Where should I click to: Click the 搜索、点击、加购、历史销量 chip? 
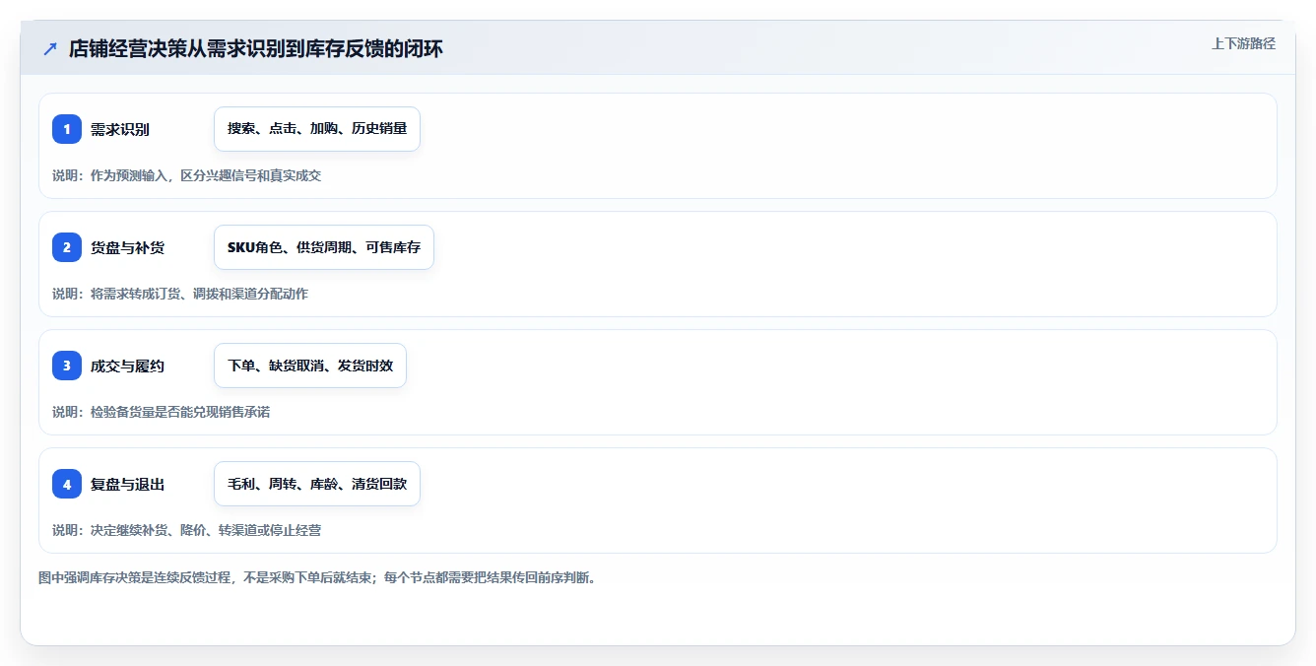click(x=317, y=129)
